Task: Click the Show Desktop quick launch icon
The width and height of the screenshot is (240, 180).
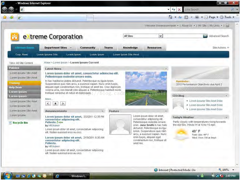Action: (x=18, y=176)
